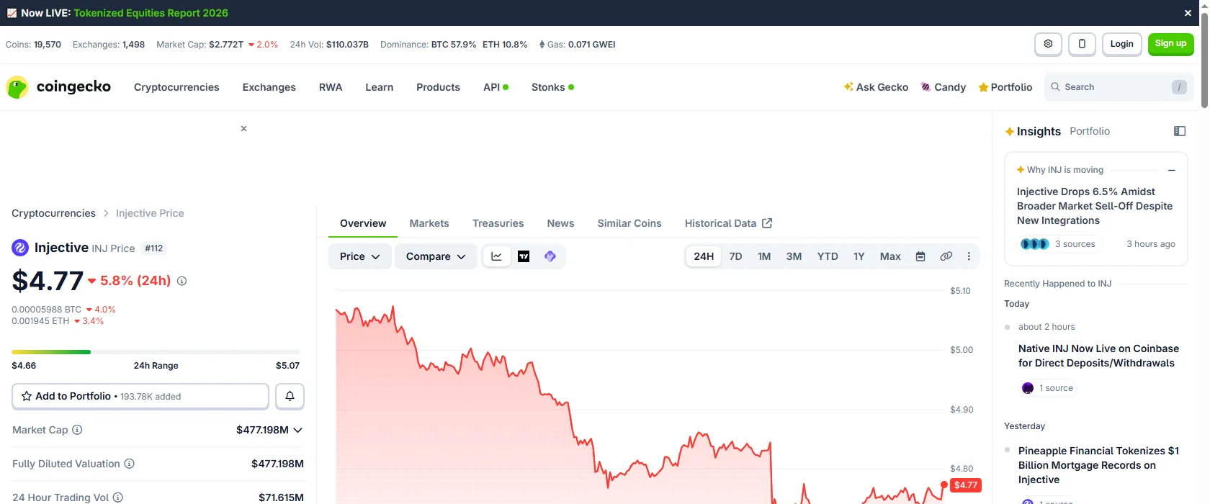Open Learn nav menu
1210x504 pixels.
tap(379, 87)
